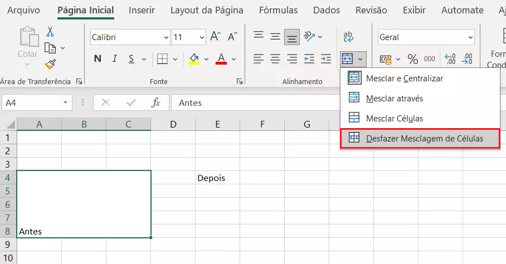
Task: Open Fonte dialog launcher
Action: 240,81
